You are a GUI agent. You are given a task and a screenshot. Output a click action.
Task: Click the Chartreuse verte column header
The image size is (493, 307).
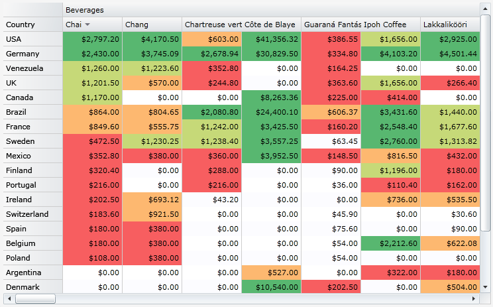point(211,25)
